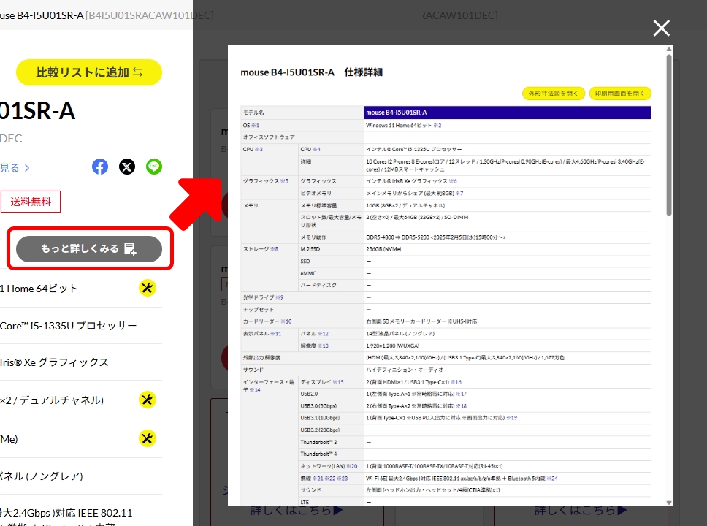Select the wrench icon next to dual-channel memory spec
The width and height of the screenshot is (707, 526).
point(148,400)
